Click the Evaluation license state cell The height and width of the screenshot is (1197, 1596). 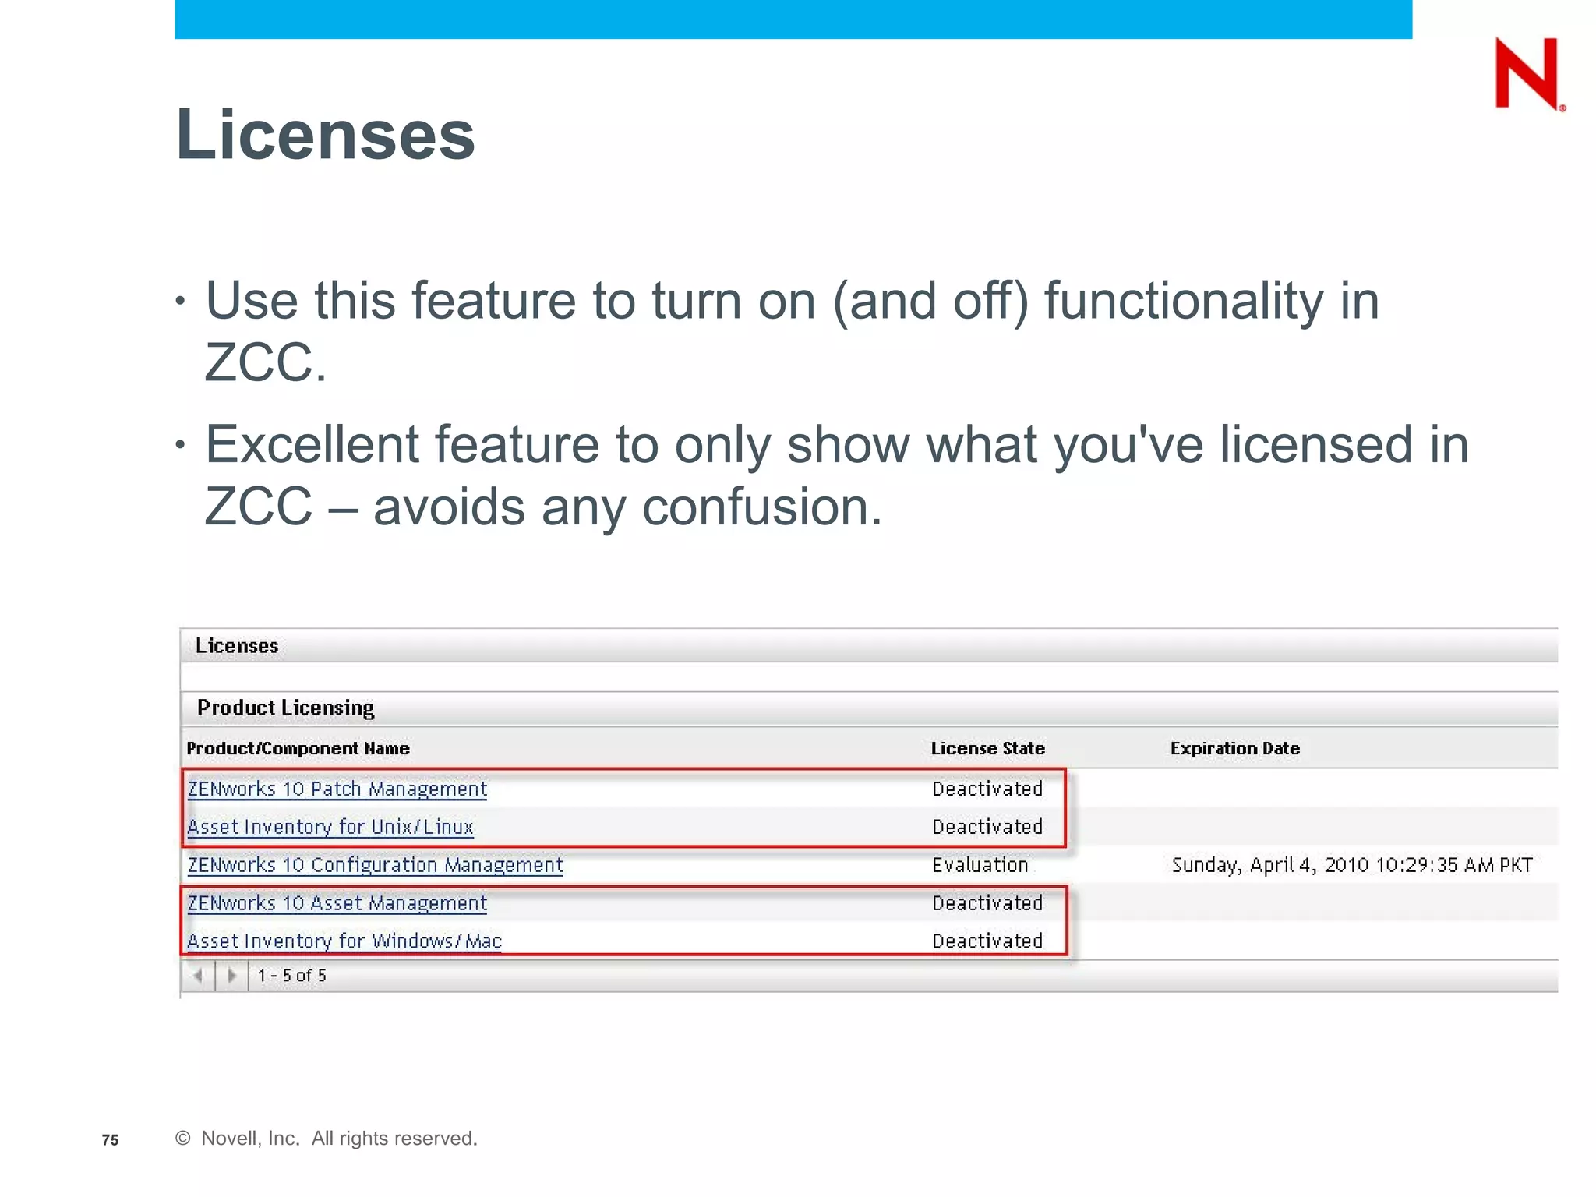point(980,865)
